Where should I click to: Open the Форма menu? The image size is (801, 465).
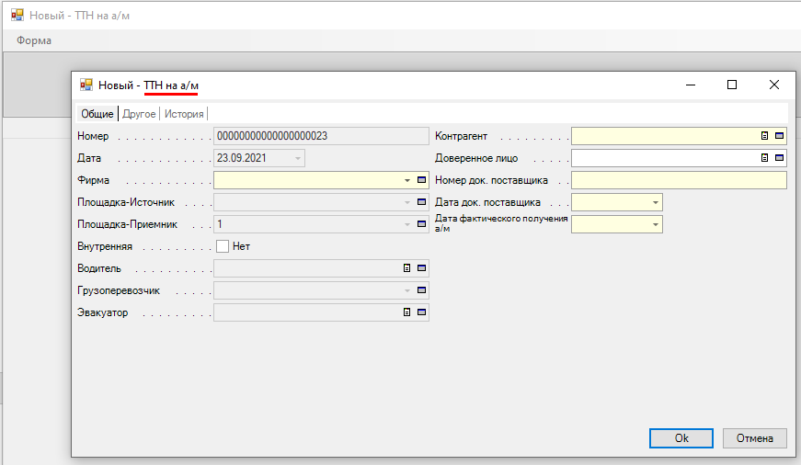coord(34,40)
